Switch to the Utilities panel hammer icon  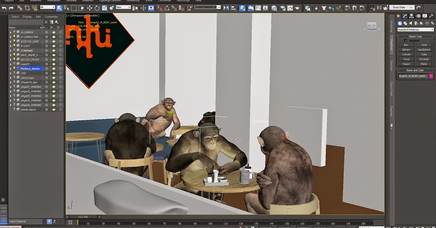(x=431, y=16)
